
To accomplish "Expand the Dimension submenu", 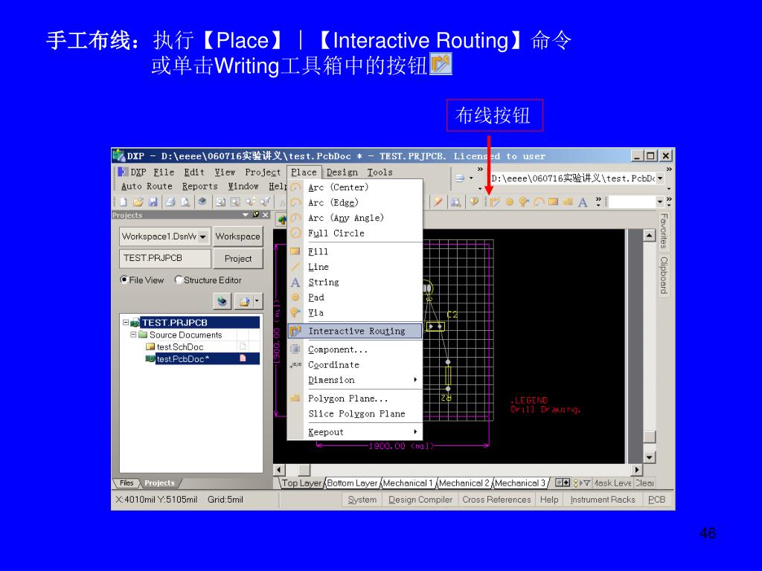I will tap(415, 380).
